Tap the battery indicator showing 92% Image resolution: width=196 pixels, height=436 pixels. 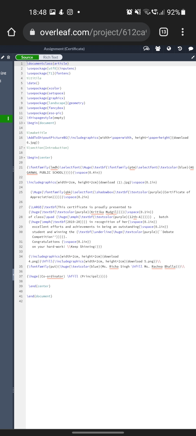click(176, 12)
